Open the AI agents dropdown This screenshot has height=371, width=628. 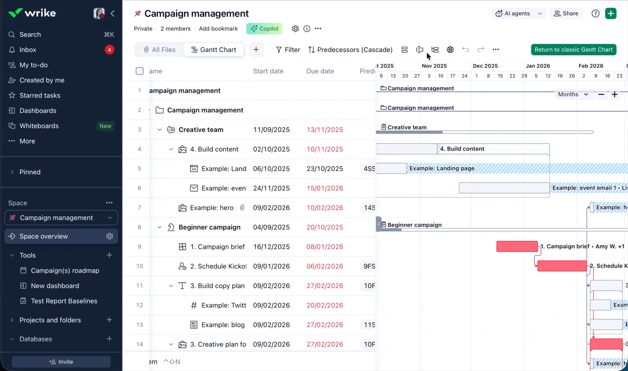519,14
